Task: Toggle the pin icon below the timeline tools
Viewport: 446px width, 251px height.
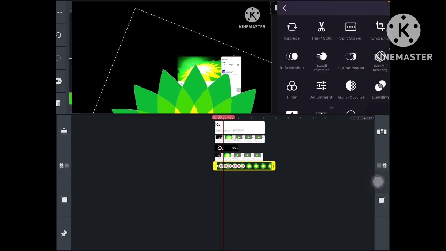Action: tap(64, 234)
